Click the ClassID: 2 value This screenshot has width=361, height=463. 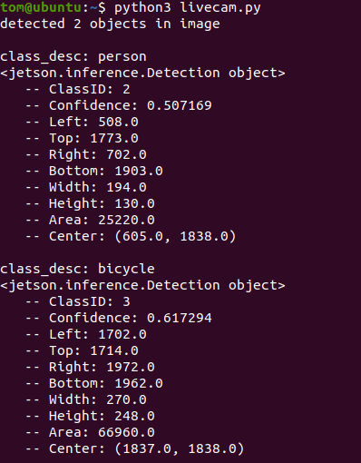click(126, 89)
